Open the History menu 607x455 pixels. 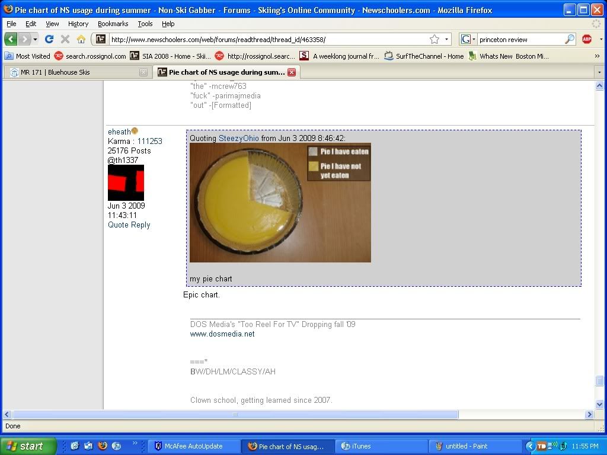click(x=78, y=24)
